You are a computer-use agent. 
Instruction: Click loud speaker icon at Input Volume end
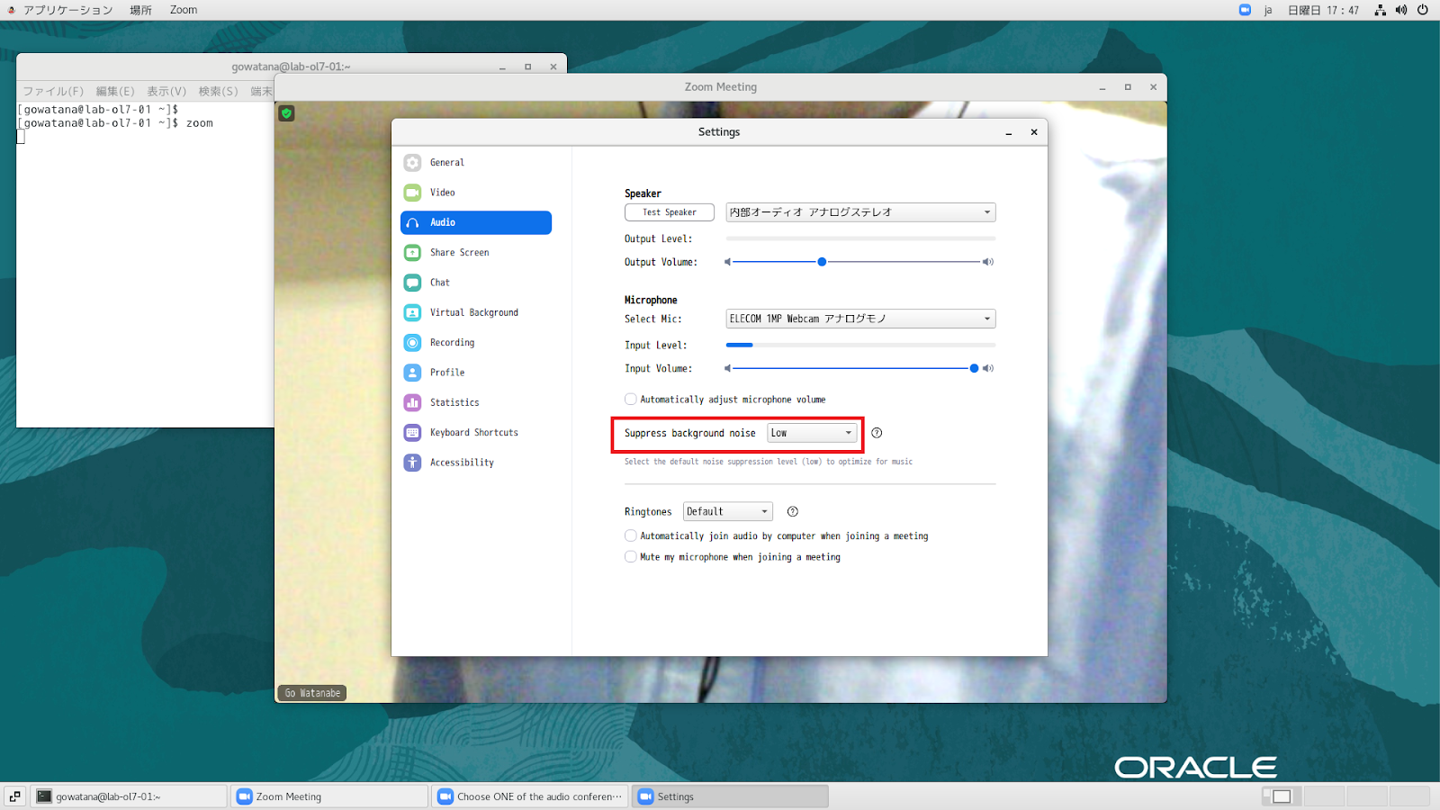988,368
